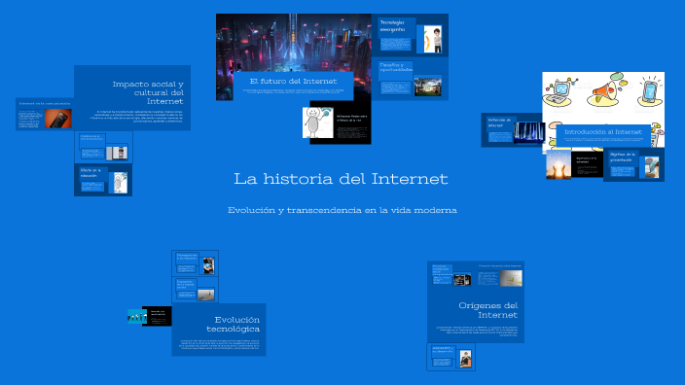Select subtitle 'Evolución y transcendencia en la vida moderna'
Screen dimensions: 685x385
[342, 210]
